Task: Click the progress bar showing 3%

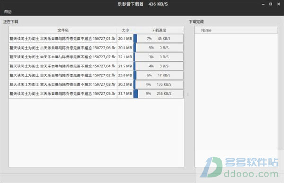Action: pos(159,57)
